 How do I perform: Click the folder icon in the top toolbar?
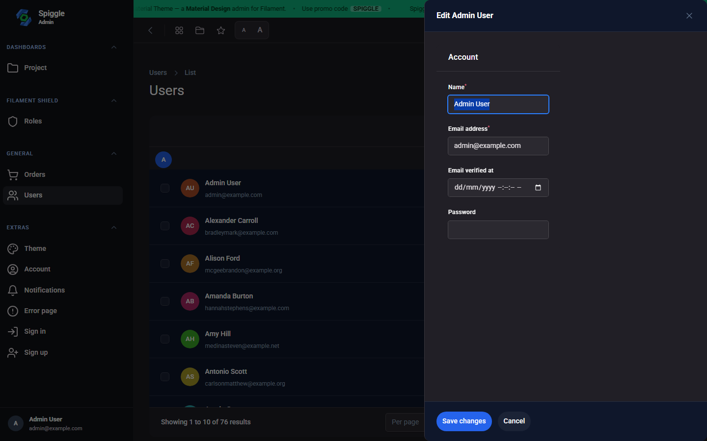(x=200, y=30)
